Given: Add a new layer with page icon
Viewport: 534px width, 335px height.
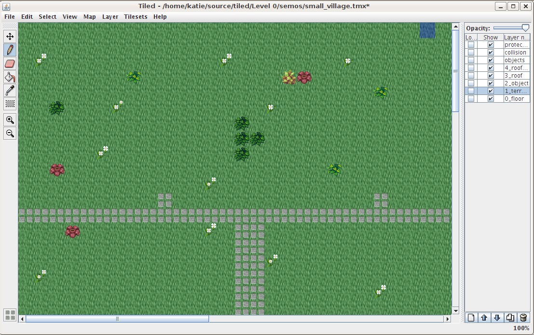Looking at the screenshot, I should click(x=471, y=318).
